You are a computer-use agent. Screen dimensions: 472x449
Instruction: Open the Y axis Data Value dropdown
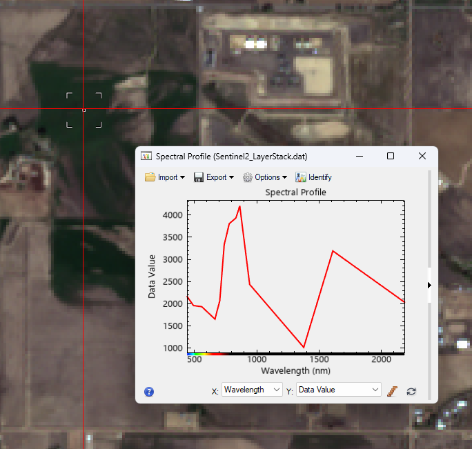tap(338, 390)
